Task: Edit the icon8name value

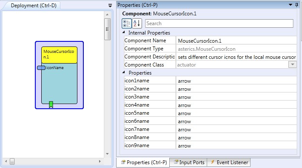Action: coord(236,138)
